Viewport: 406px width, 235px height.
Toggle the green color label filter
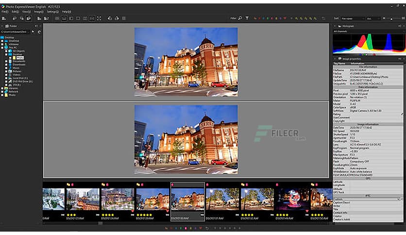point(268,18)
